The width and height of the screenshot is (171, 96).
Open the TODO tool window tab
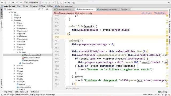click(8, 92)
